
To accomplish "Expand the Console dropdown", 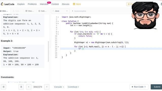I will [59, 87].
